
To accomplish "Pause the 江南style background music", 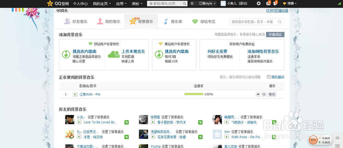I will (x=192, y=3).
